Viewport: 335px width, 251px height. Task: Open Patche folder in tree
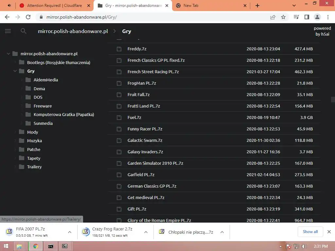[34, 149]
